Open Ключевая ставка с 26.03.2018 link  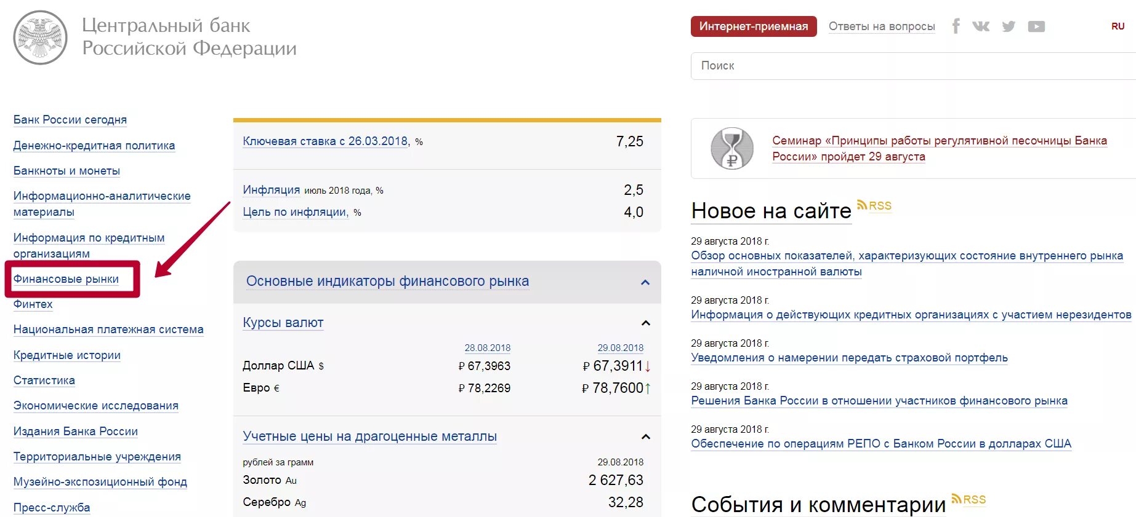pos(326,141)
